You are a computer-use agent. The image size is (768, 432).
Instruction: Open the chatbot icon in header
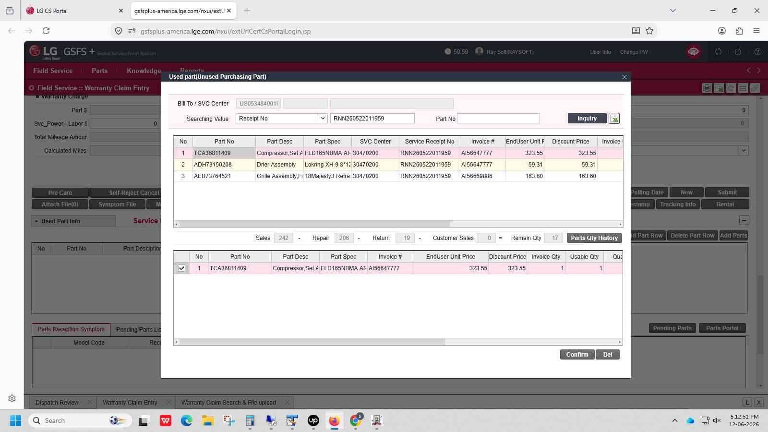[x=693, y=51]
